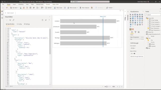The width and height of the screenshot is (161, 90).
Task: Open the File menu
Action: [3, 4]
